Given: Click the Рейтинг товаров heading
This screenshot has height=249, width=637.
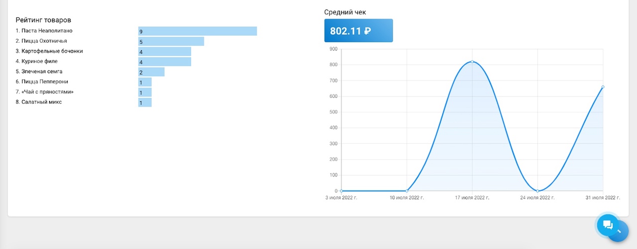Looking at the screenshot, I should point(43,20).
